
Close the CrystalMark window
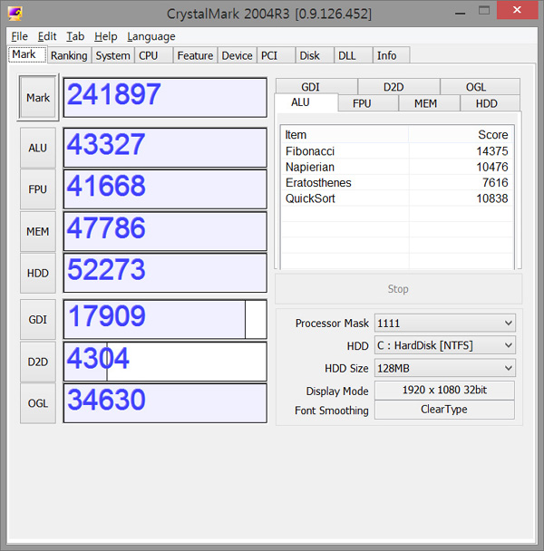tap(518, 10)
